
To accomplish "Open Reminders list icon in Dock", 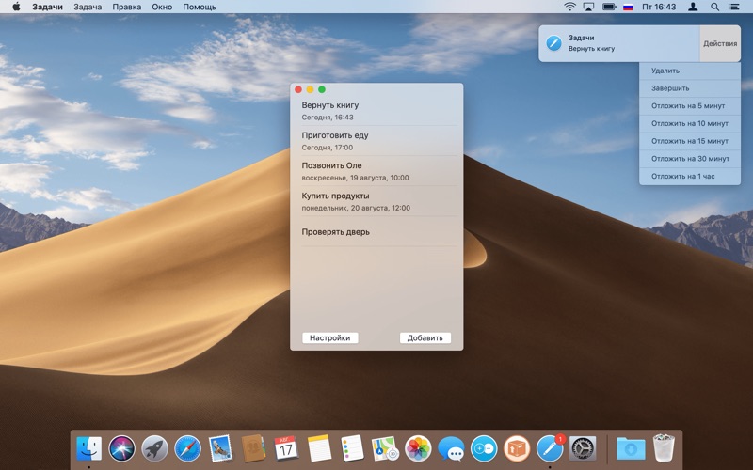I will coord(352,449).
